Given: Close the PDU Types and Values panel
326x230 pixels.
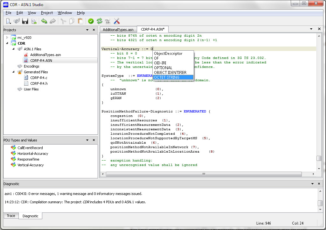Looking at the screenshot, I should tap(94, 140).
